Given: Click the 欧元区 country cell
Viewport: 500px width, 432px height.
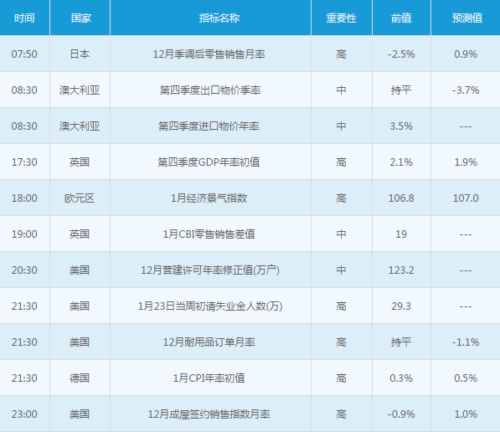Looking at the screenshot, I should [80, 198].
